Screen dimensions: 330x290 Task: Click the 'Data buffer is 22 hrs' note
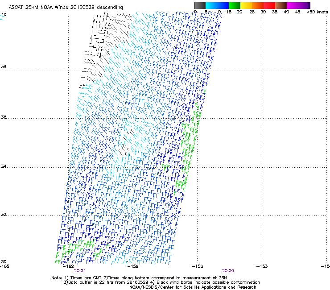point(161,282)
